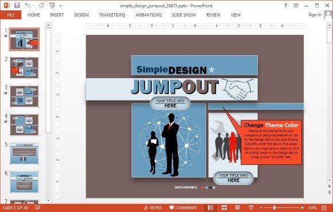
Task: Select slide 6 thumbnail
Action: [24, 182]
